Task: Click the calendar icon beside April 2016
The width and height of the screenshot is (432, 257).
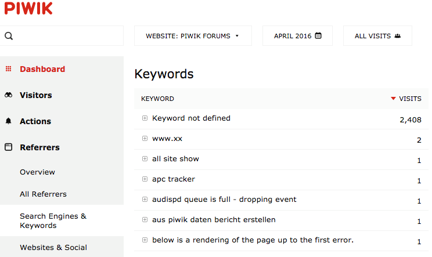Action: pyautogui.click(x=318, y=36)
